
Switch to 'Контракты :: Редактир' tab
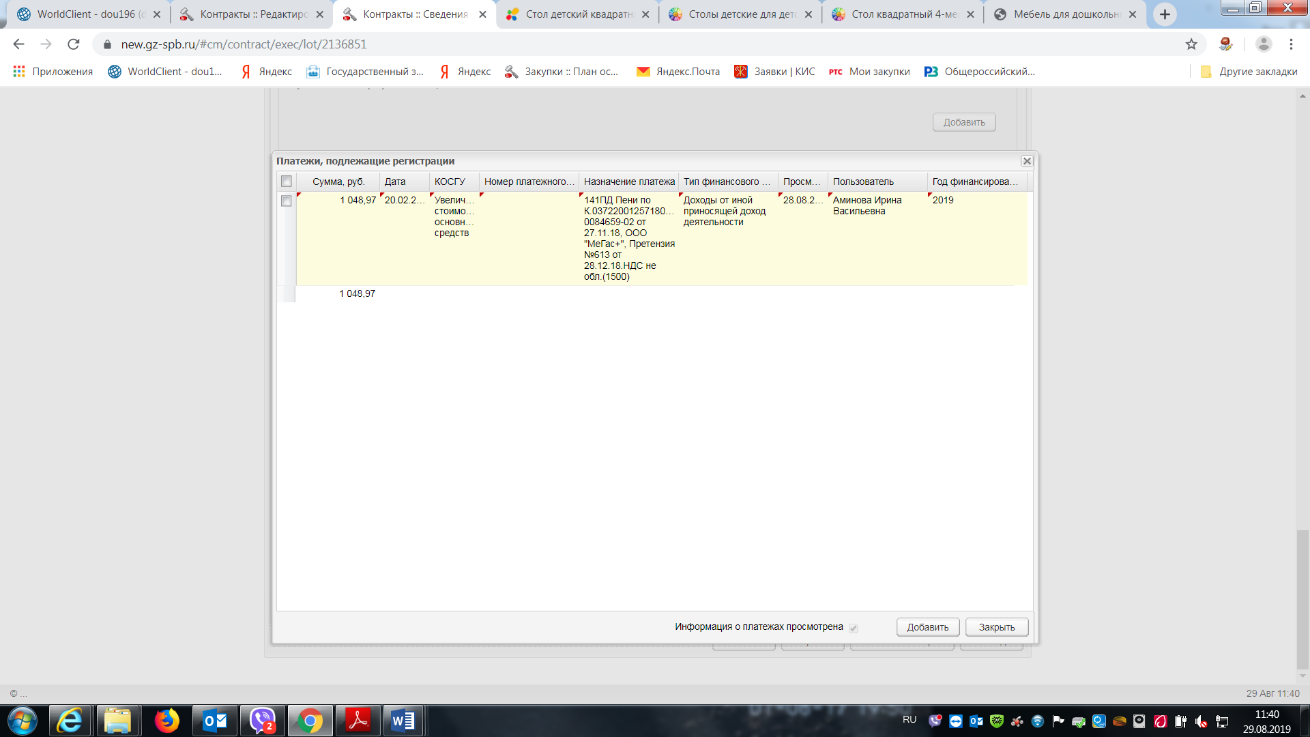[x=252, y=14]
